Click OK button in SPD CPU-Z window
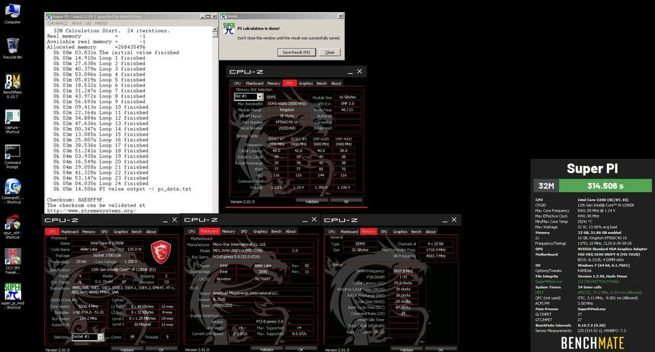This screenshot has width=655, height=352. tap(346, 201)
